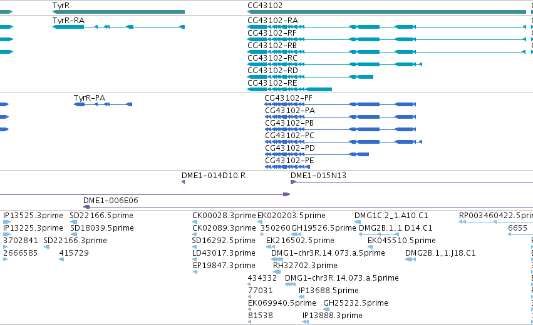The image size is (533, 325).
Task: Click EST EK216502.5prime
Action: [x=300, y=241]
